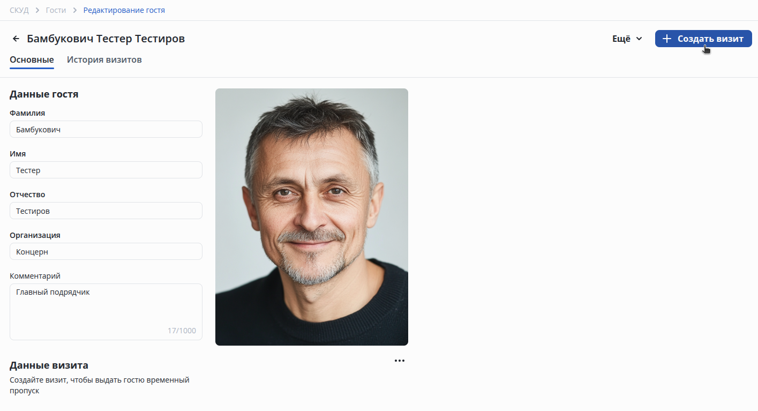Select the Основные tab
Viewport: 758px width, 411px height.
click(32, 59)
